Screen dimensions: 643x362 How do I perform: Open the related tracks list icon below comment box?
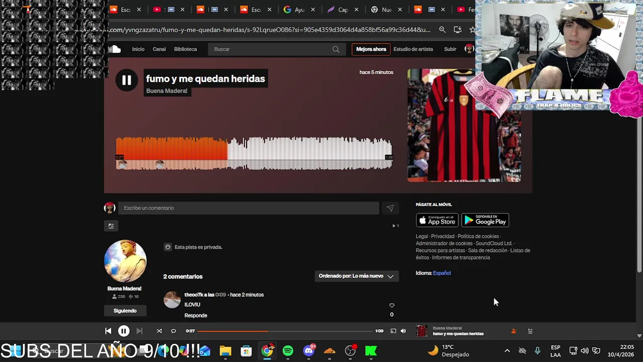[x=111, y=226]
